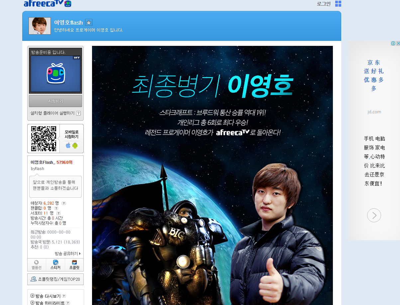
Task: Click 모바일로 시청하기 label
Action: tap(71, 134)
